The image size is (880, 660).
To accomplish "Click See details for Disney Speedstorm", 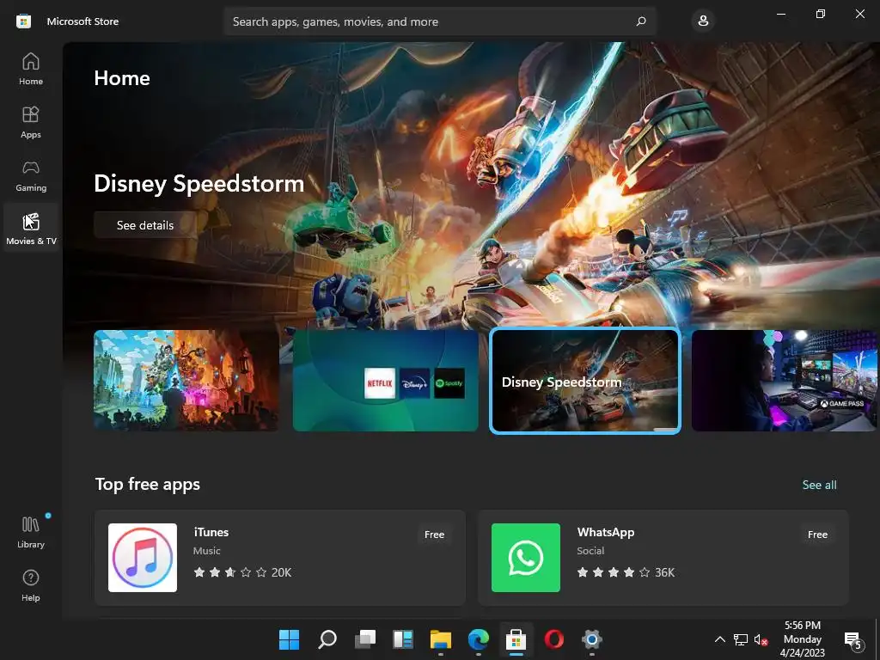I will click(x=144, y=225).
